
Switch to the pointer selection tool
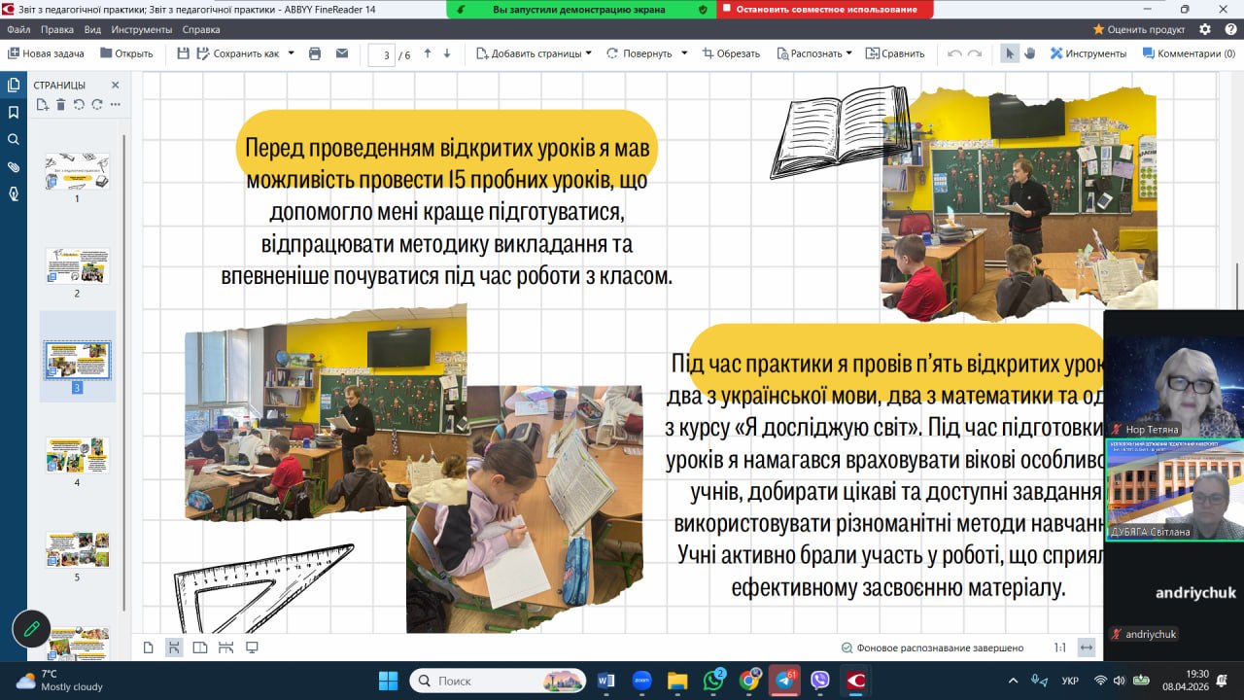[1010, 53]
